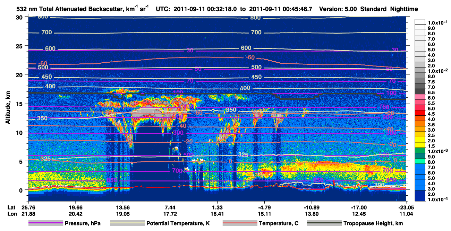This screenshot has width=451, height=231.
Task: Click latitude value 7.44
Action: tap(170, 207)
